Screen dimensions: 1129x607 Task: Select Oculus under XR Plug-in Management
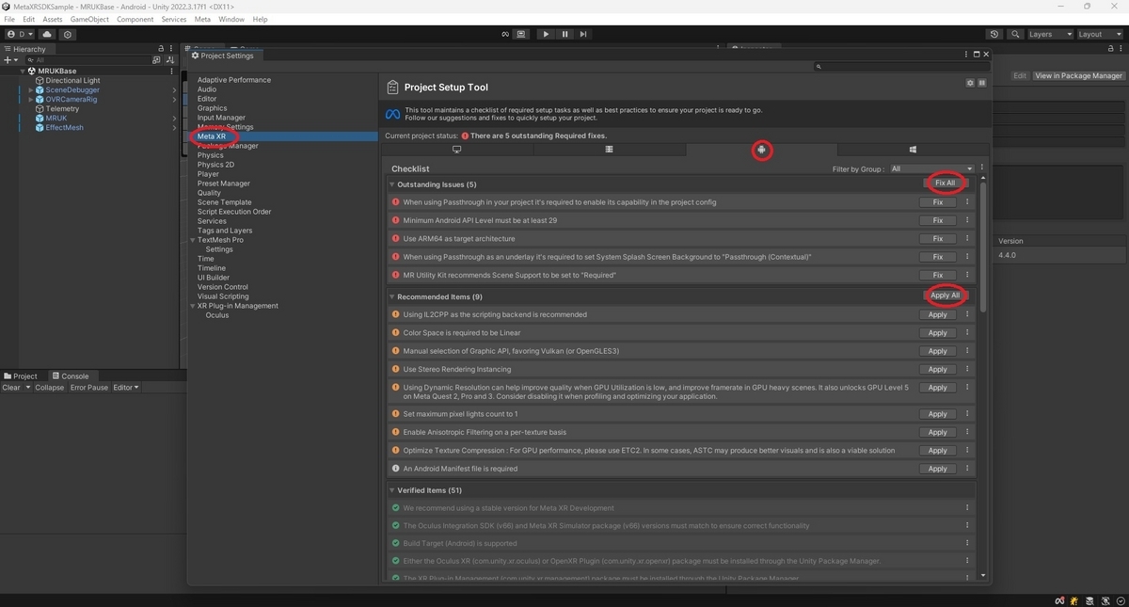click(x=217, y=315)
